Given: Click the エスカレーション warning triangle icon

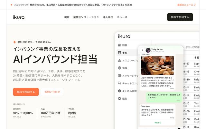Looking at the screenshot, I should 119,60.
